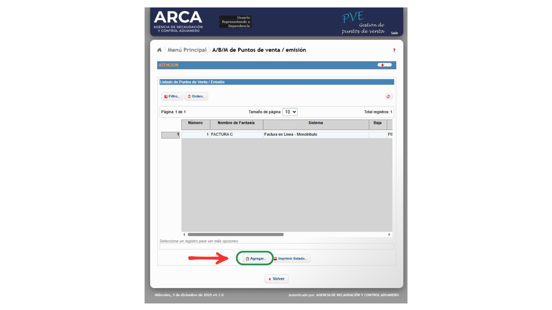
Task: Open the Orden sorting options
Action: tap(196, 96)
